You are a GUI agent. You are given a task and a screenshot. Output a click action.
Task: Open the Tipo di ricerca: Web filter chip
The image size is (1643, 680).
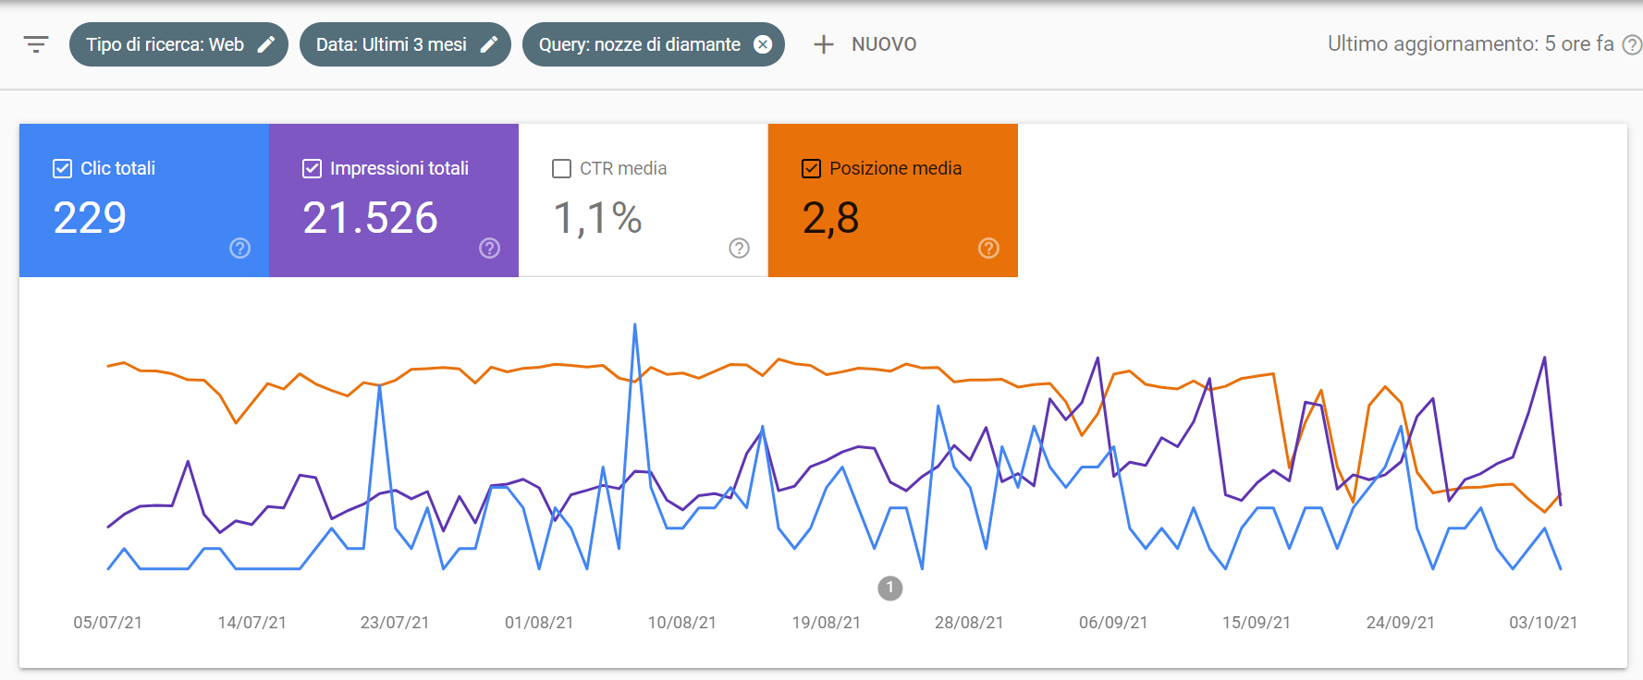click(x=178, y=44)
